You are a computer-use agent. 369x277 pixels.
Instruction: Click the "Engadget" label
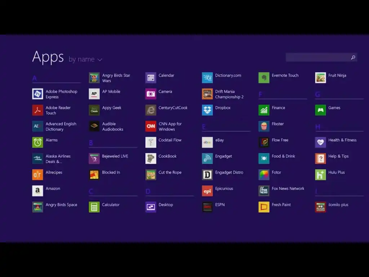(x=223, y=157)
